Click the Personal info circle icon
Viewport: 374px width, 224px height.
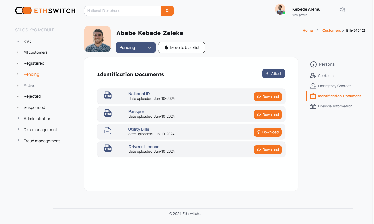(x=314, y=64)
